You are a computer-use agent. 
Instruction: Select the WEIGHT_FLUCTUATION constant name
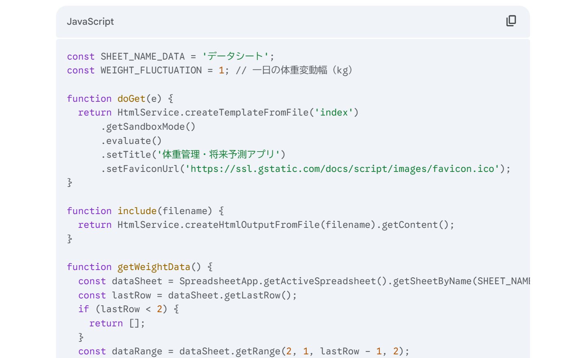(x=151, y=71)
